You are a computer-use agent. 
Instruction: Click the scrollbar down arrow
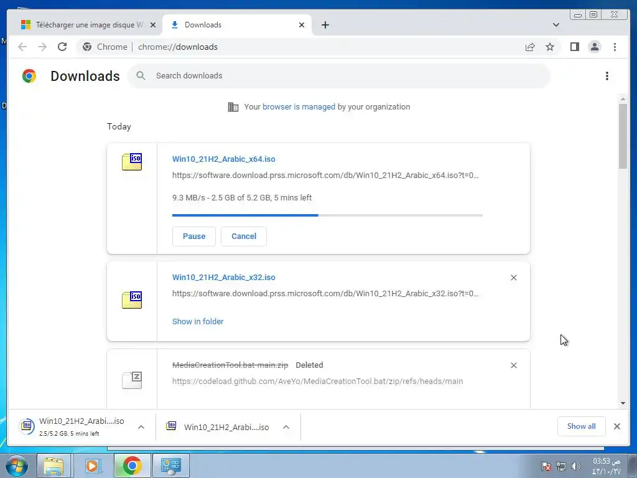click(623, 403)
